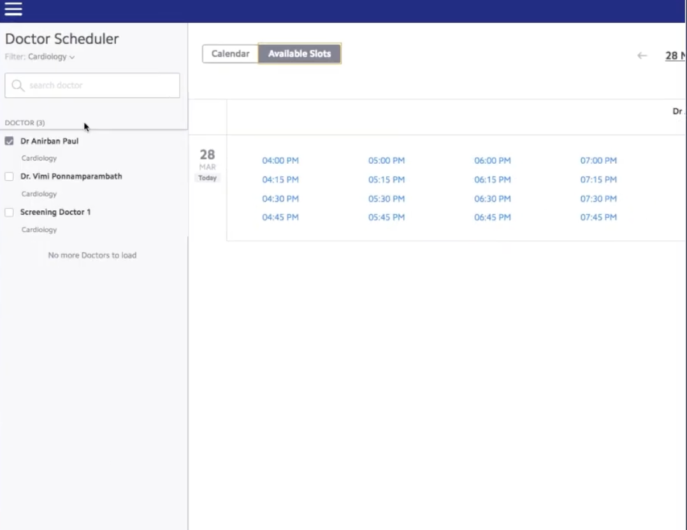This screenshot has width=687, height=530.
Task: Select the 06:45 PM slot
Action: (493, 217)
